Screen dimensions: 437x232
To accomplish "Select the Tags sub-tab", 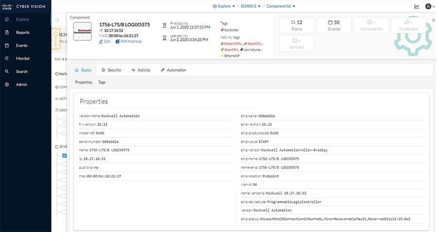I will (x=102, y=83).
